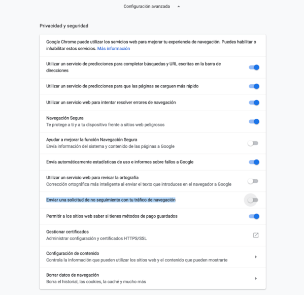304x295 pixels.
Task: Click the highlighted no seguimiento text
Action: point(111,200)
